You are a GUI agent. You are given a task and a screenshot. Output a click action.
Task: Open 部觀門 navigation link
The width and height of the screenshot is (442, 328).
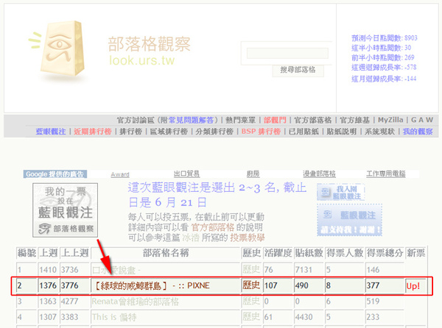[275, 121]
